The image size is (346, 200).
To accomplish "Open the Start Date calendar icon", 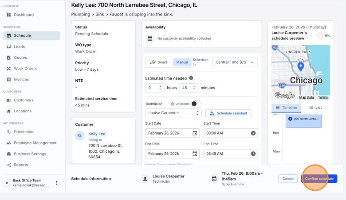I will pyautogui.click(x=195, y=133).
